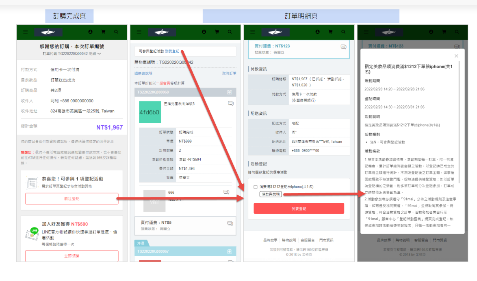Click chat bubble icon beside 巴洛克風秋冬洋裝3
The width and height of the screenshot is (477, 281).
click(231, 104)
